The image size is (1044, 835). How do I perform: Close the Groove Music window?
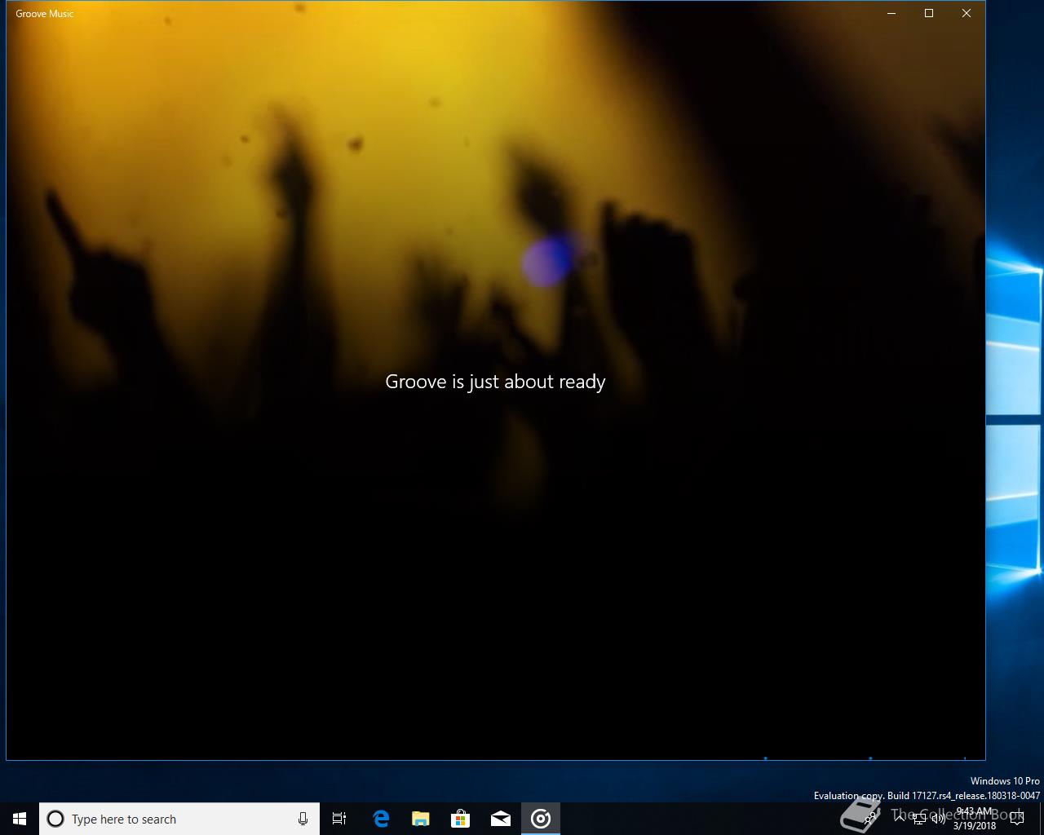coord(967,13)
